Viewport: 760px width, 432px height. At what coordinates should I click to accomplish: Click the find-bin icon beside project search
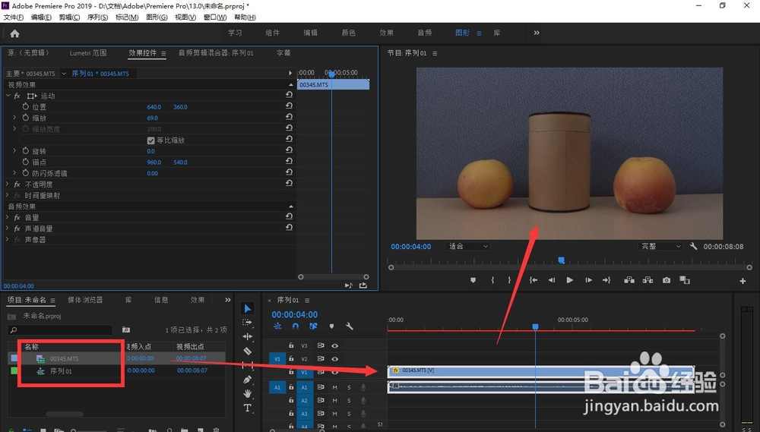pyautogui.click(x=126, y=330)
